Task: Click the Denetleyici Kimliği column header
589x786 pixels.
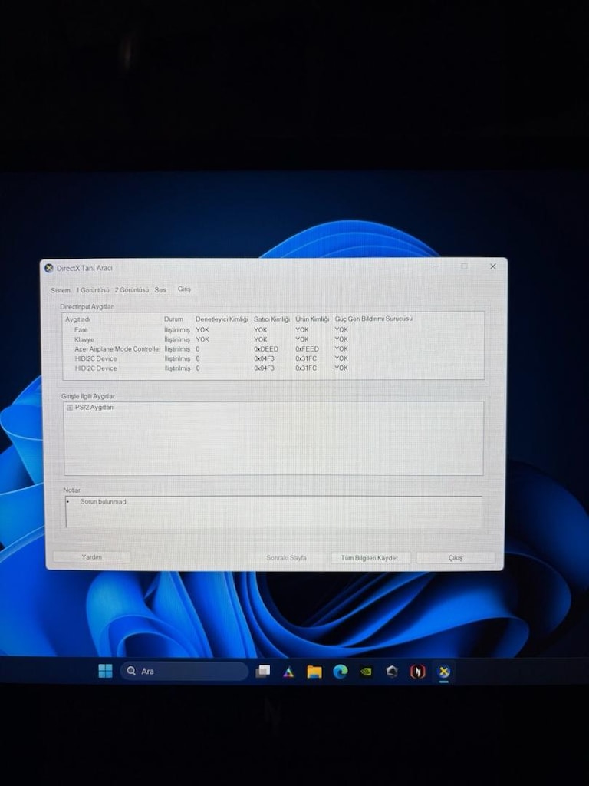Action: (x=222, y=319)
